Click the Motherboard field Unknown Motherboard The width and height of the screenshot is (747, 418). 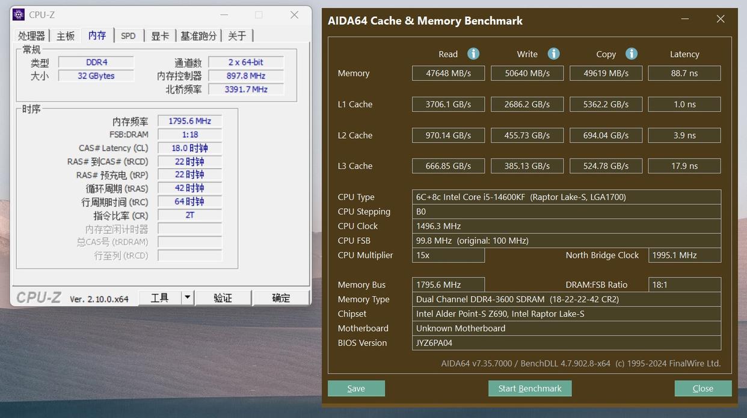567,328
